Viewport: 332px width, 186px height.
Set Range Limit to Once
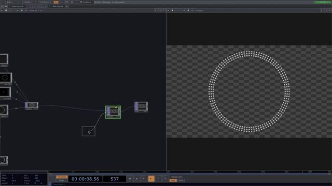pos(181,180)
